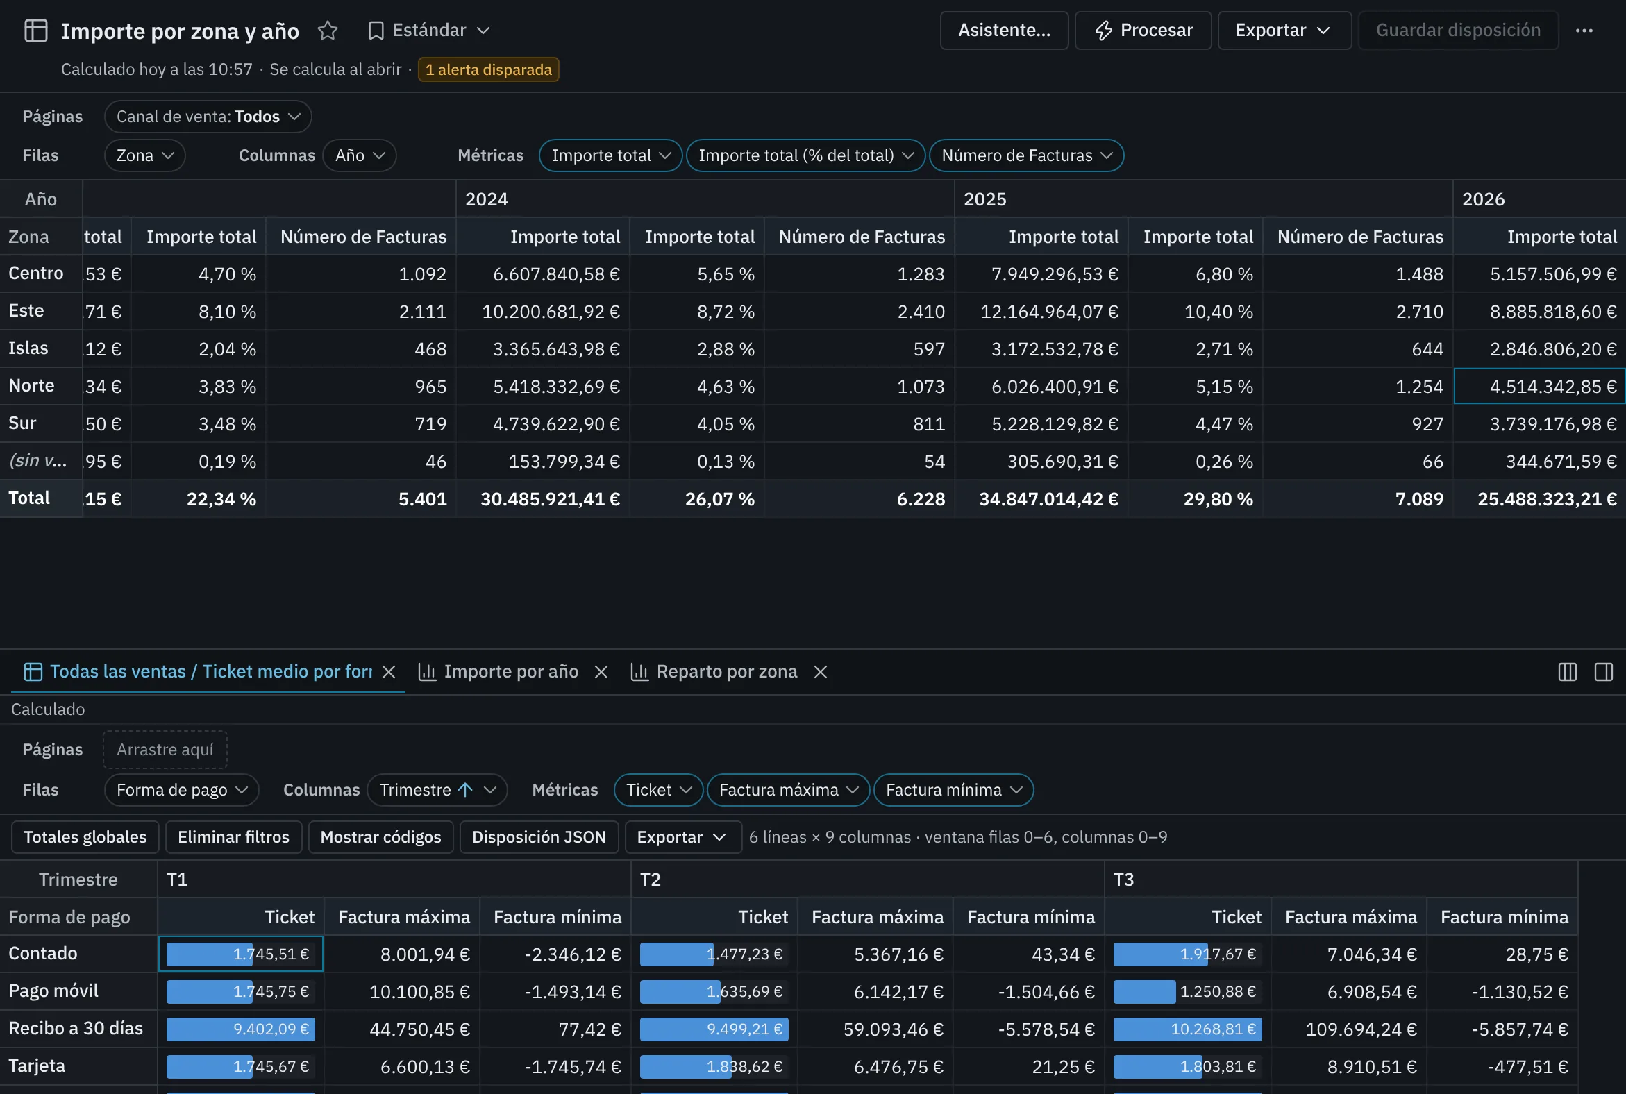
Task: Click the 1 alerta disparada badge
Action: pos(489,70)
